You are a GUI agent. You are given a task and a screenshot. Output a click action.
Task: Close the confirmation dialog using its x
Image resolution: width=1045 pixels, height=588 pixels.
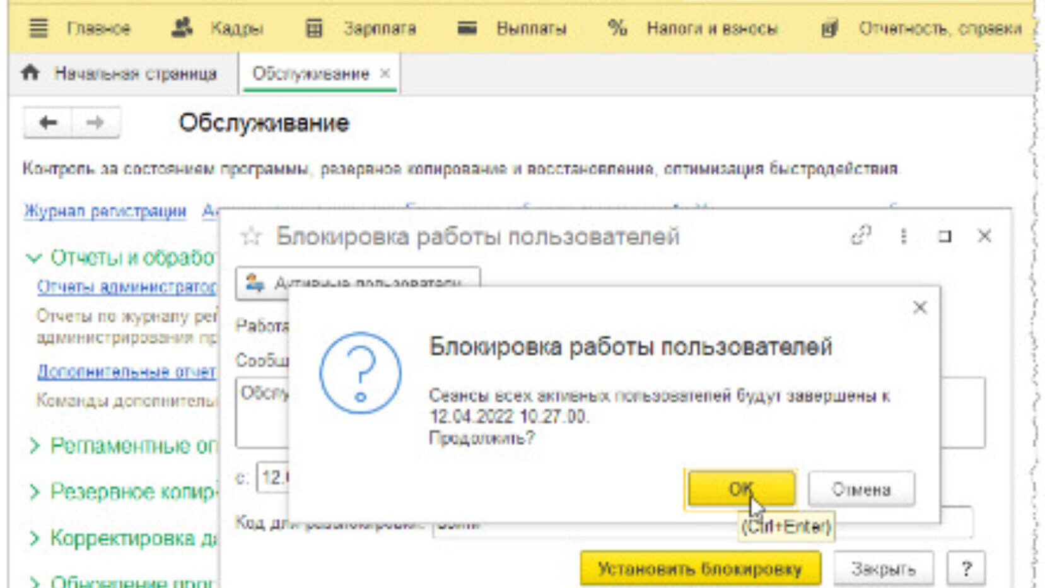[919, 308]
